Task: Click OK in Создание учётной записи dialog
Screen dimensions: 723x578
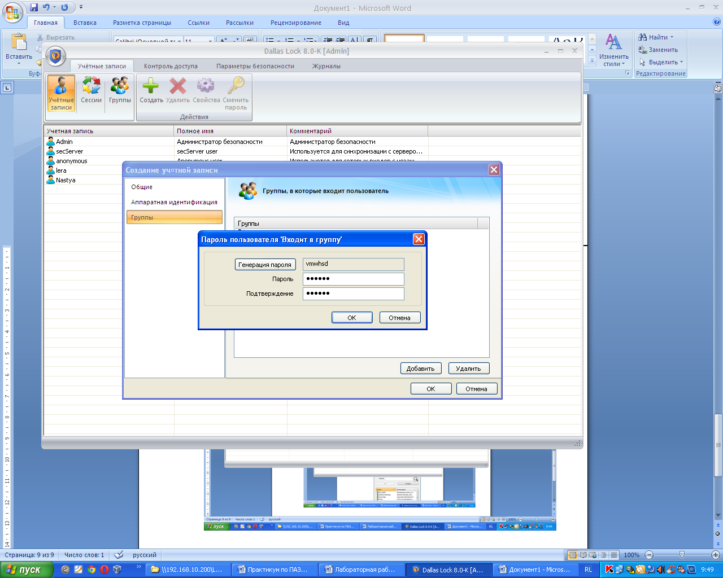Action: tap(431, 389)
